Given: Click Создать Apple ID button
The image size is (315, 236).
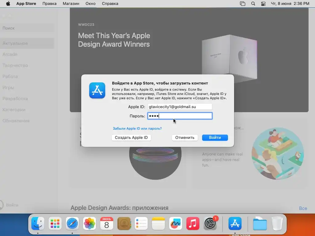Looking at the screenshot, I should (x=131, y=137).
